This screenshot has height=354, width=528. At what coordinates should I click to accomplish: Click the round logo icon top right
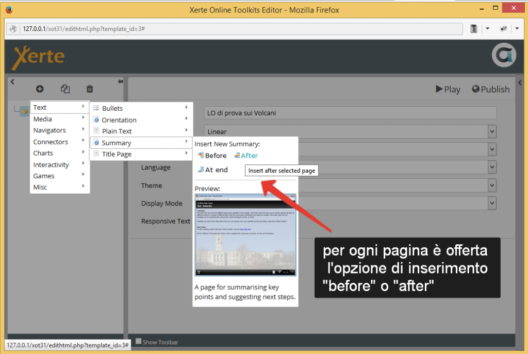[x=504, y=55]
